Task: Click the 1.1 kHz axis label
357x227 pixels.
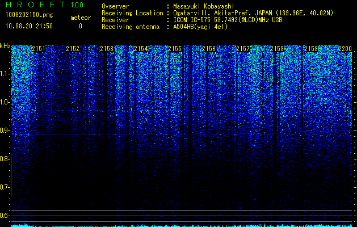Action: click(5, 74)
